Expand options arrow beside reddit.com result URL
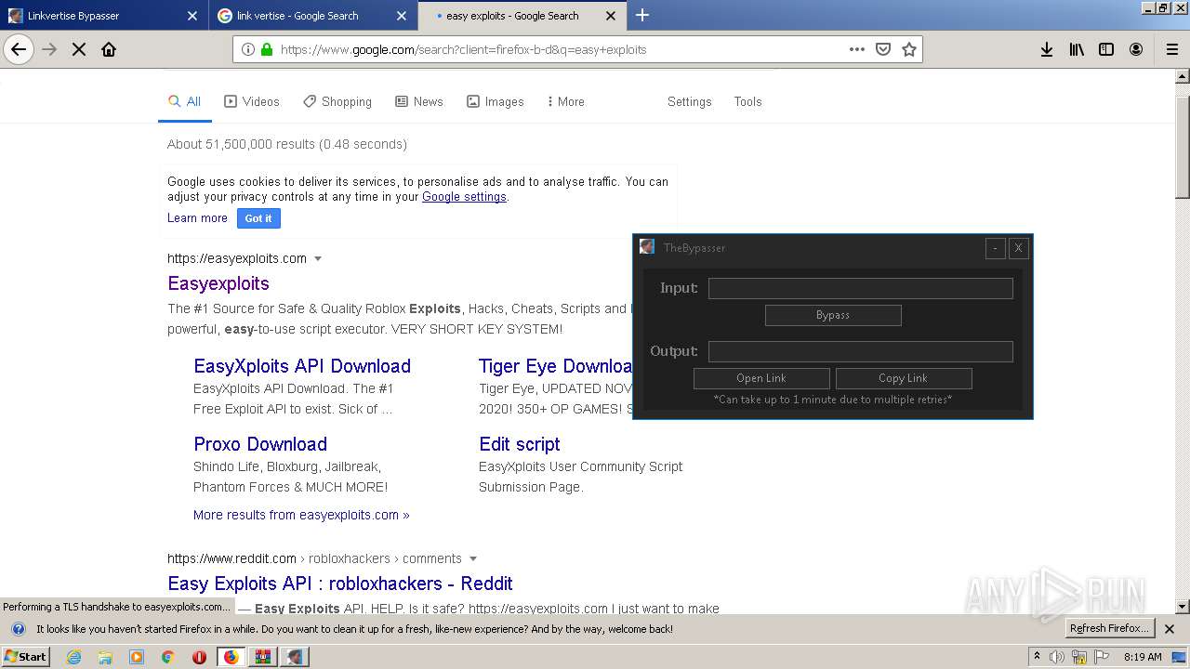 coord(473,558)
